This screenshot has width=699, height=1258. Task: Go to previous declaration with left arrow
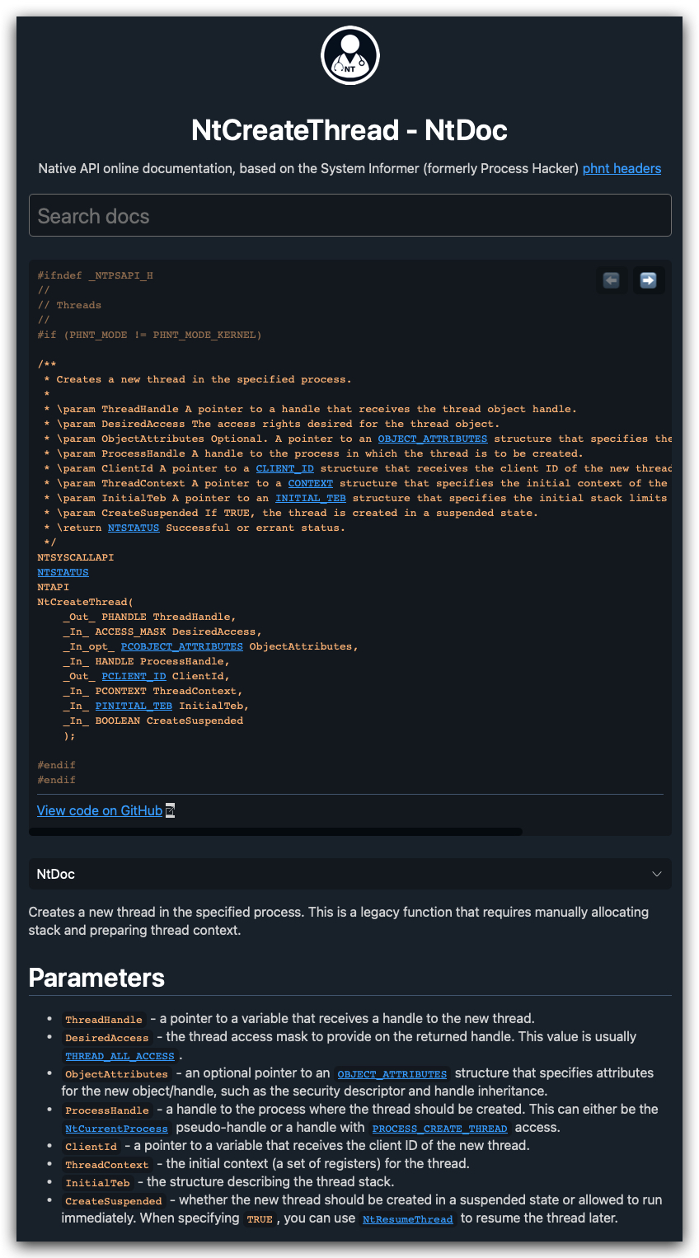611,280
